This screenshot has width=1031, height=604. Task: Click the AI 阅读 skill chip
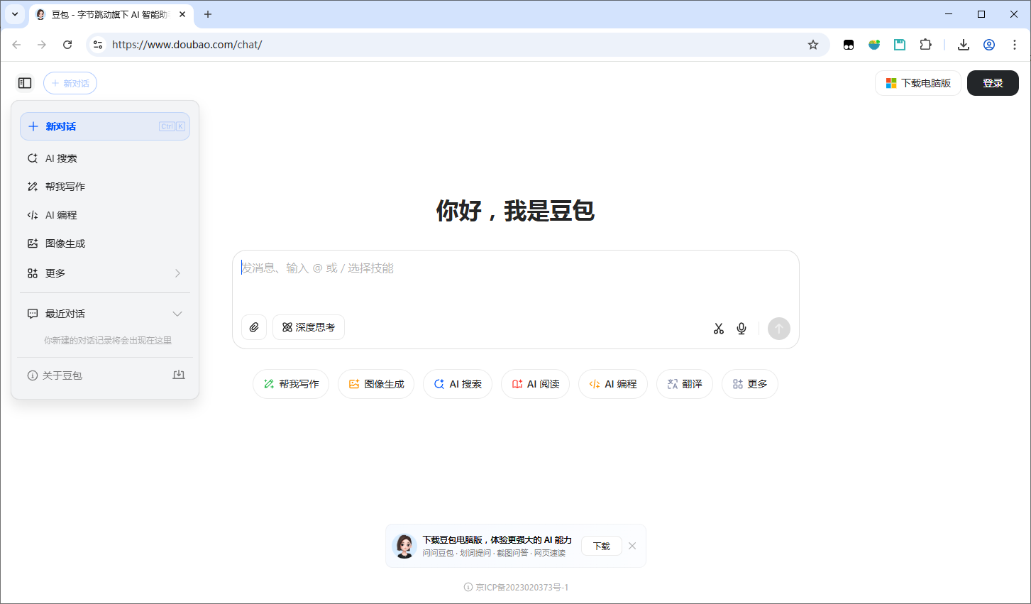[535, 384]
